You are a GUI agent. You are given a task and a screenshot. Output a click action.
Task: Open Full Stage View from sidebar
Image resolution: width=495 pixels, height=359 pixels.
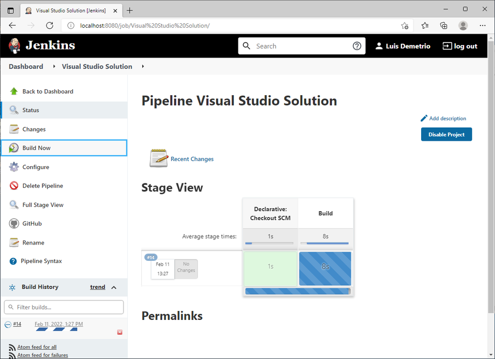pyautogui.click(x=64, y=204)
